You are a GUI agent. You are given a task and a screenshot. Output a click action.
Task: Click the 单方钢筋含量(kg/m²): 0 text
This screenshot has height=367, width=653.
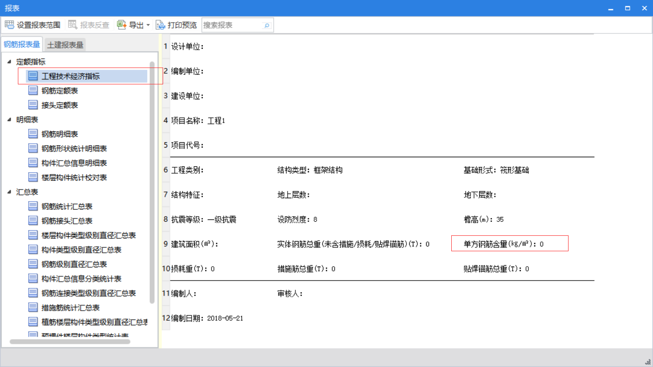tap(503, 244)
